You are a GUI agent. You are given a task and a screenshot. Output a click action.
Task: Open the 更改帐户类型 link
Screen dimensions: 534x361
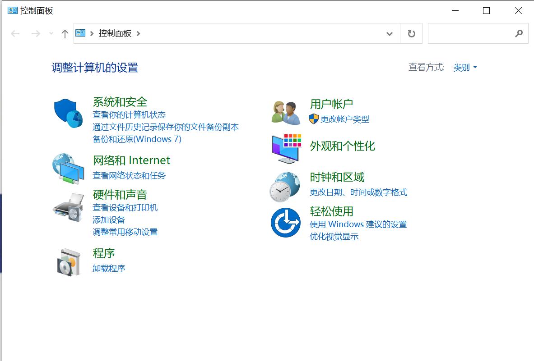coord(344,119)
